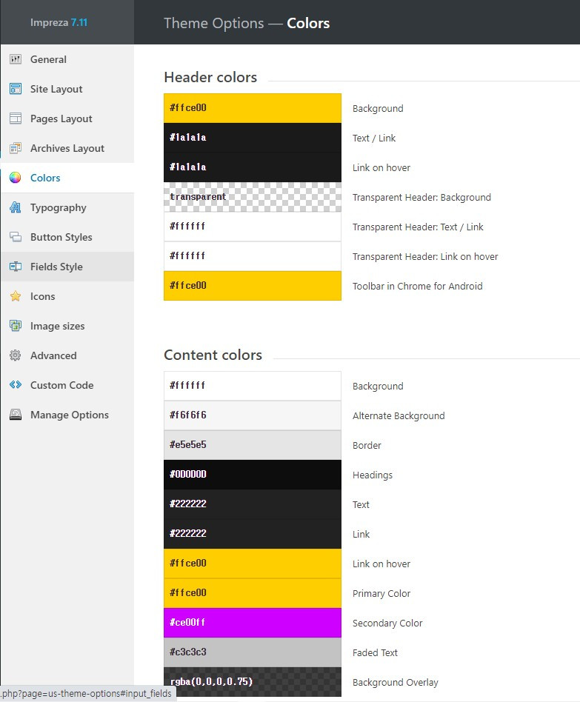The image size is (580, 702).
Task: Click the Custom Code brackets icon
Action: point(16,384)
